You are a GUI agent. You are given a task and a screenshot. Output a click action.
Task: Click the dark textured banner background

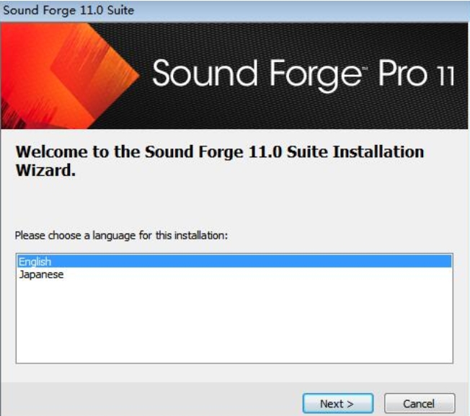300,111
